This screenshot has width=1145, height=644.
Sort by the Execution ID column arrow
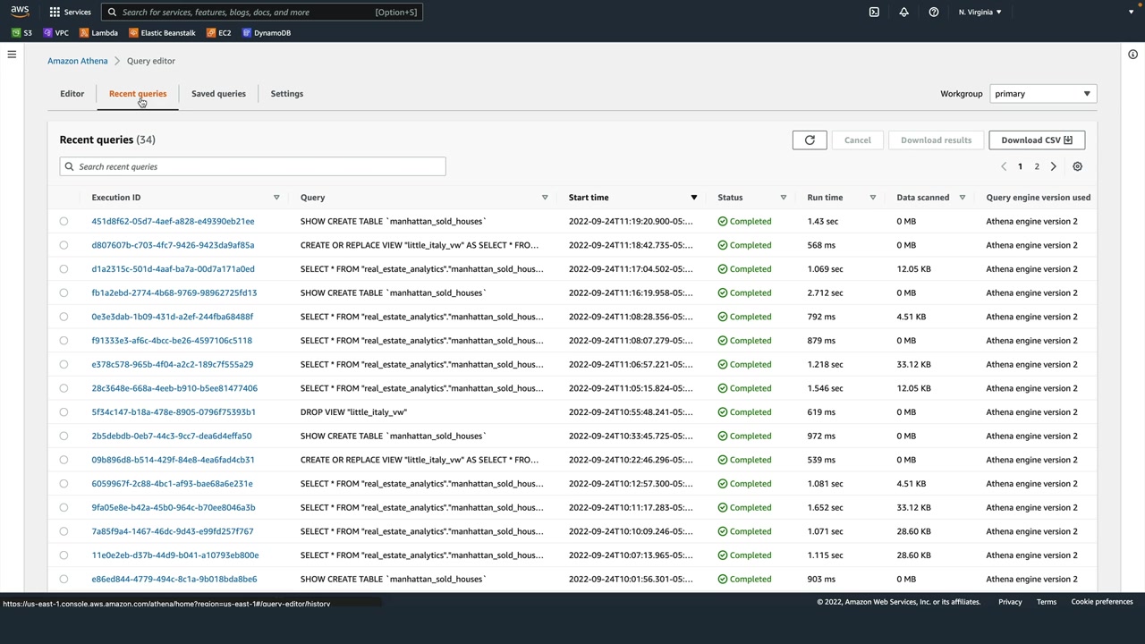(x=276, y=198)
